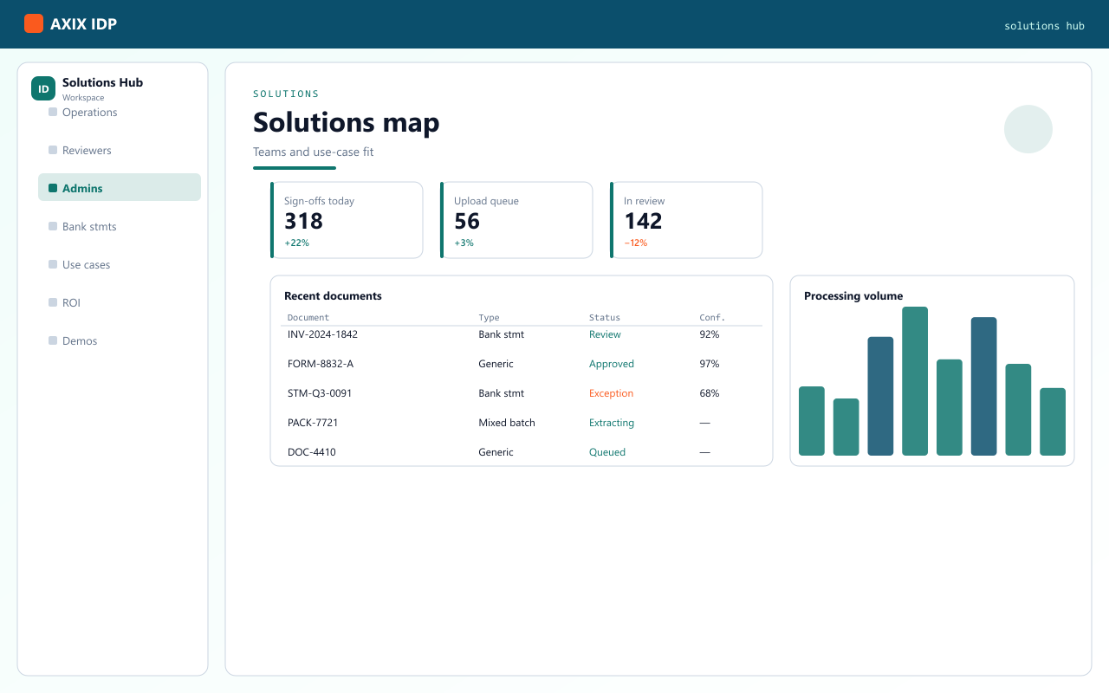Click the Review status of INV-2024-1842
Viewport: 1109px width, 693px height.
[605, 334]
